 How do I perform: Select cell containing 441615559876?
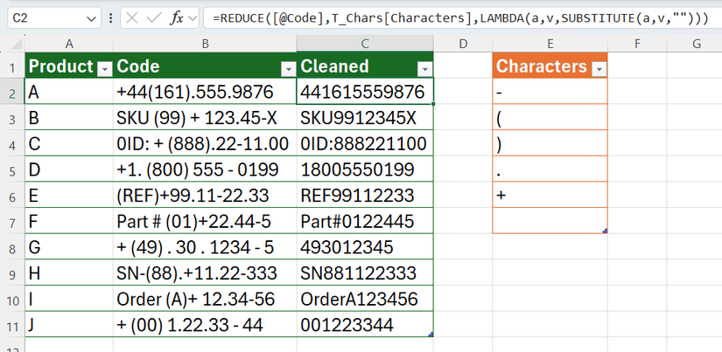365,92
